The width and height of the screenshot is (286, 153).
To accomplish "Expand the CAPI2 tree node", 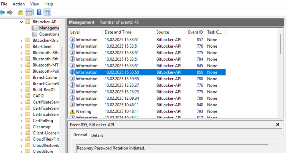I will [21, 96].
